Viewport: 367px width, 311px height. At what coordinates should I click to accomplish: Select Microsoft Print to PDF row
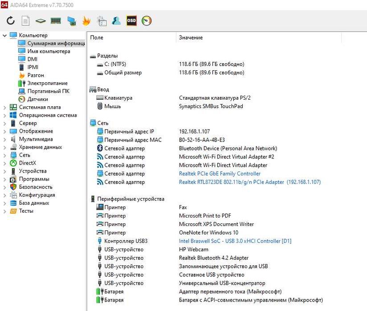205,215
